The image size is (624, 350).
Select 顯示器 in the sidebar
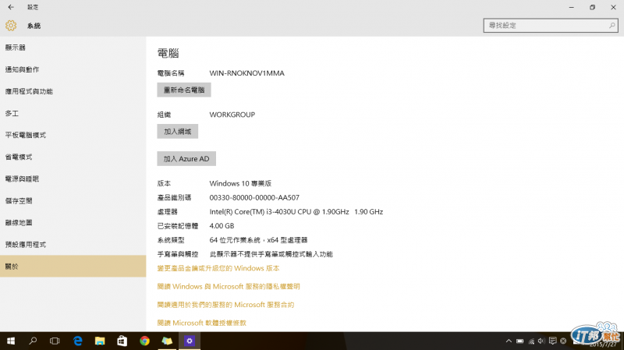click(73, 48)
